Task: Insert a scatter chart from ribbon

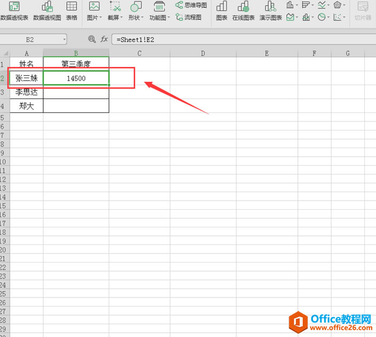Action: point(337,17)
